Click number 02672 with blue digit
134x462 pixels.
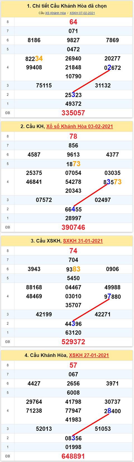coord(113,68)
